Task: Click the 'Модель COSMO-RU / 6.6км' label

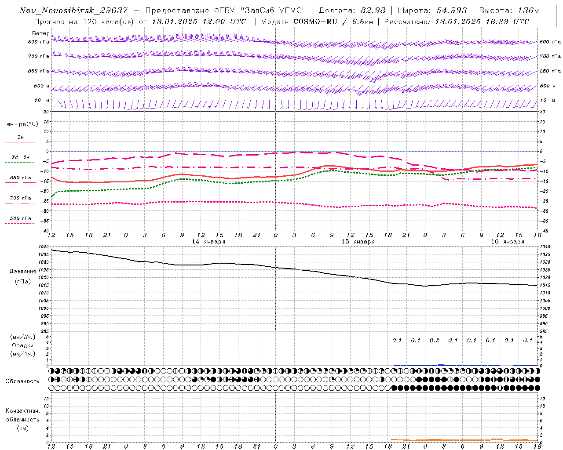Action: [317, 22]
